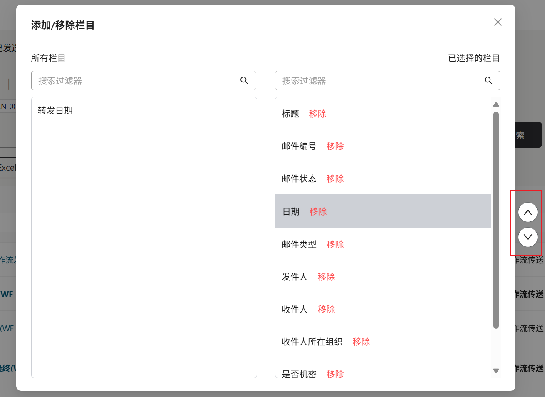Select the 邮件类型 row in selected list
The width and height of the screenshot is (545, 397).
coord(299,245)
